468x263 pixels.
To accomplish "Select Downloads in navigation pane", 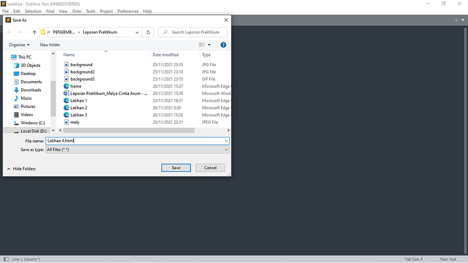I will click(31, 90).
